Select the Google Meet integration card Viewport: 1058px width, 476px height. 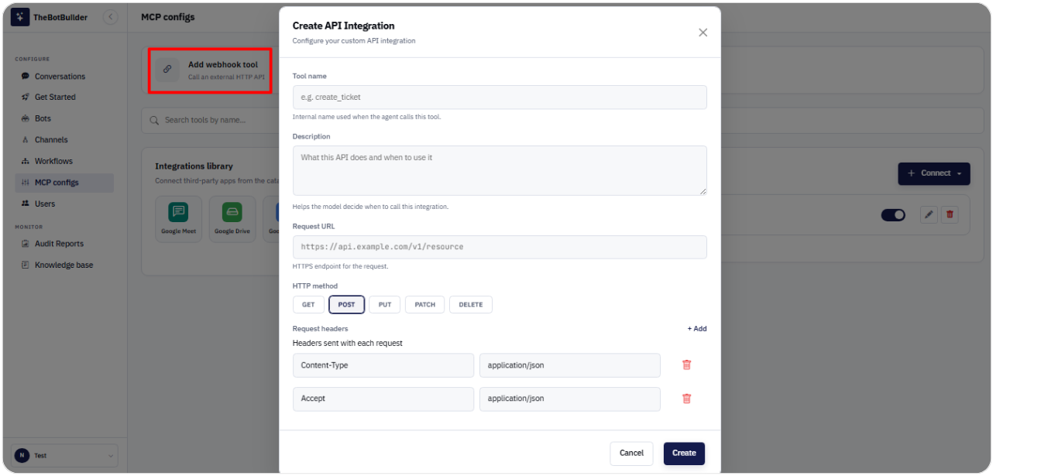pos(179,219)
